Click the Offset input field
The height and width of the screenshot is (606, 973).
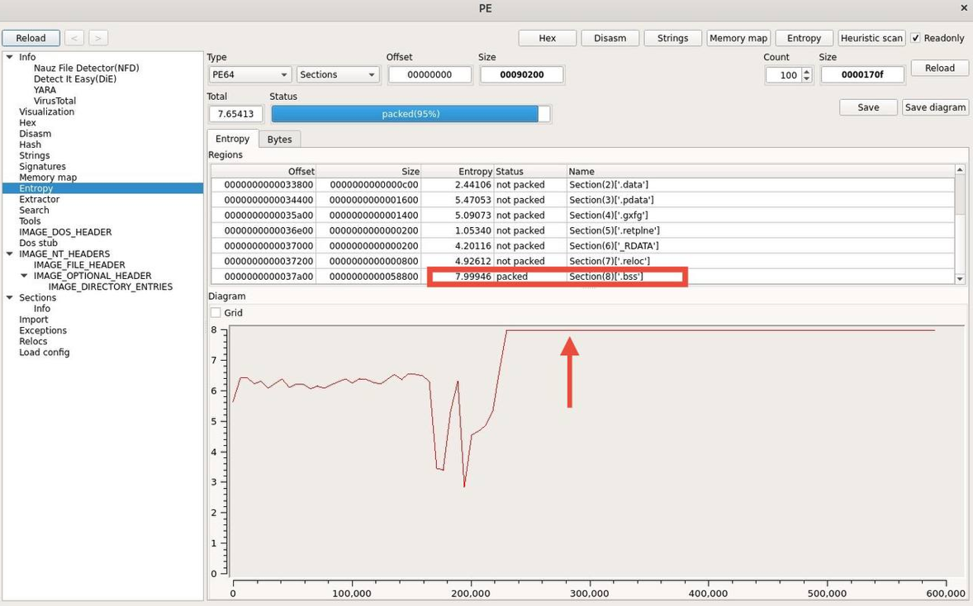pos(430,75)
